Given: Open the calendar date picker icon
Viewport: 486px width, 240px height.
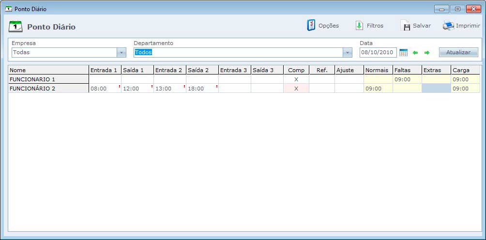Looking at the screenshot, I should 403,52.
